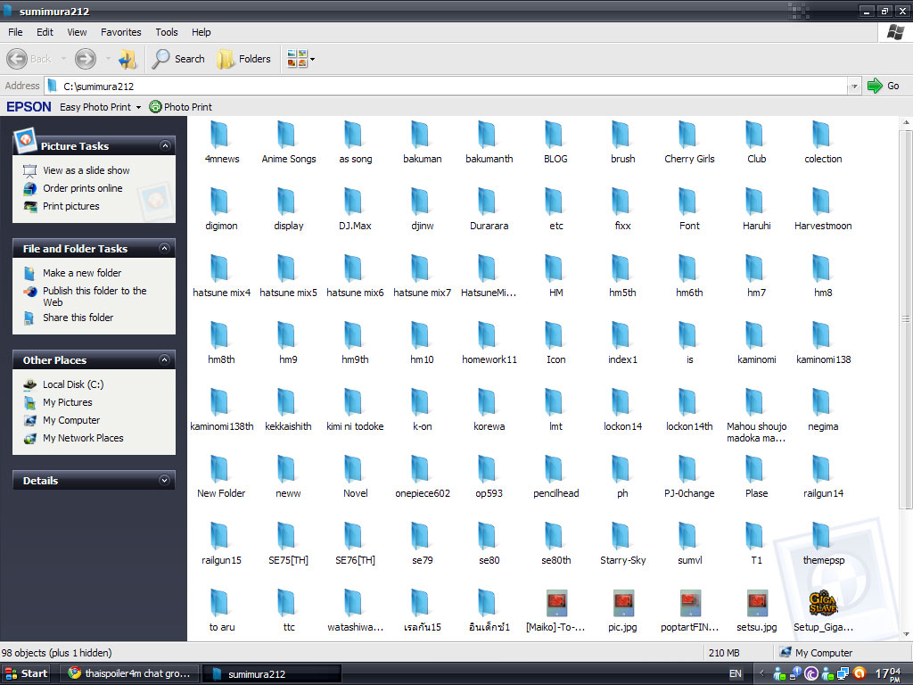Select the setsu.jpg image file

tap(756, 612)
